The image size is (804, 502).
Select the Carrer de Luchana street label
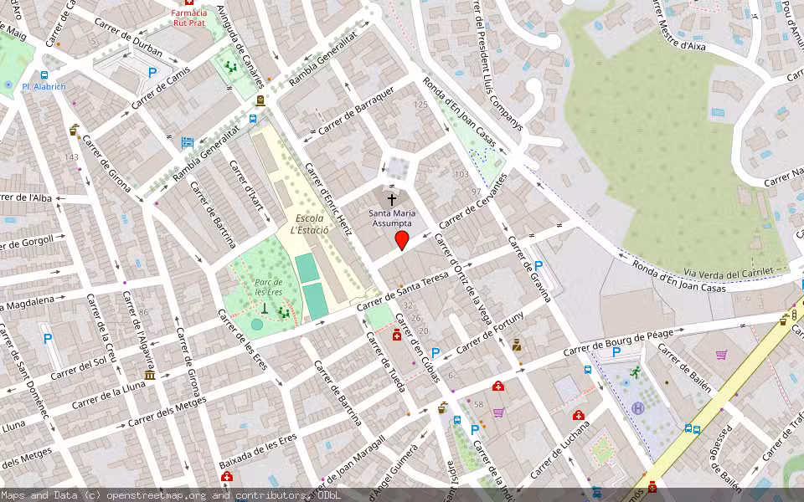coord(560,450)
